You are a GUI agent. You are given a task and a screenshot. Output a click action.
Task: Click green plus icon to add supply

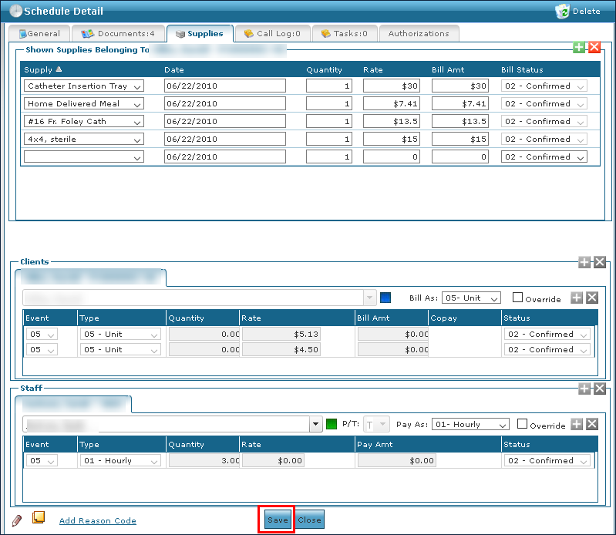coord(580,48)
